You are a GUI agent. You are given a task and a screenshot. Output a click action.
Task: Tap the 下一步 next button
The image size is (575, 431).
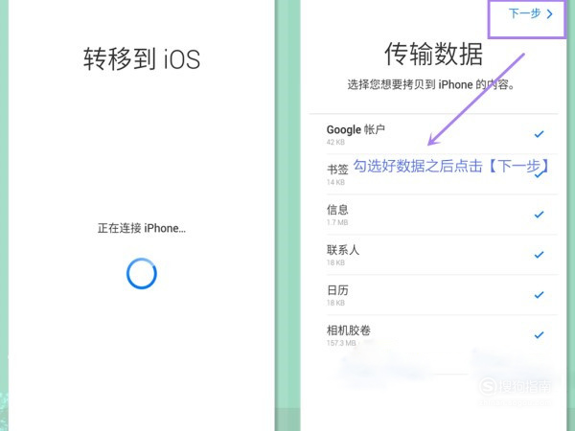pyautogui.click(x=530, y=14)
